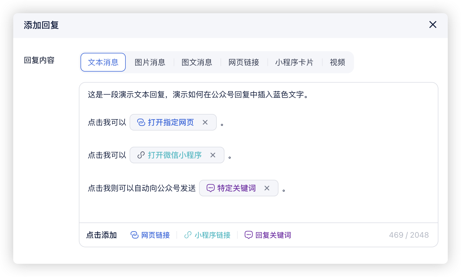Click the chat bubble icon before 回复关键词

coord(249,235)
